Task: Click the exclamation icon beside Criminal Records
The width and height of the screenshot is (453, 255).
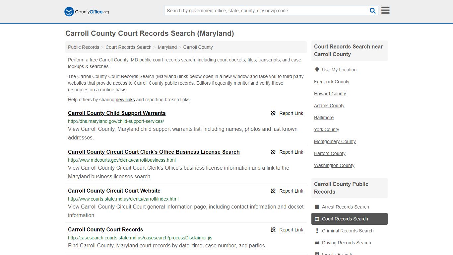Action: click(x=317, y=231)
